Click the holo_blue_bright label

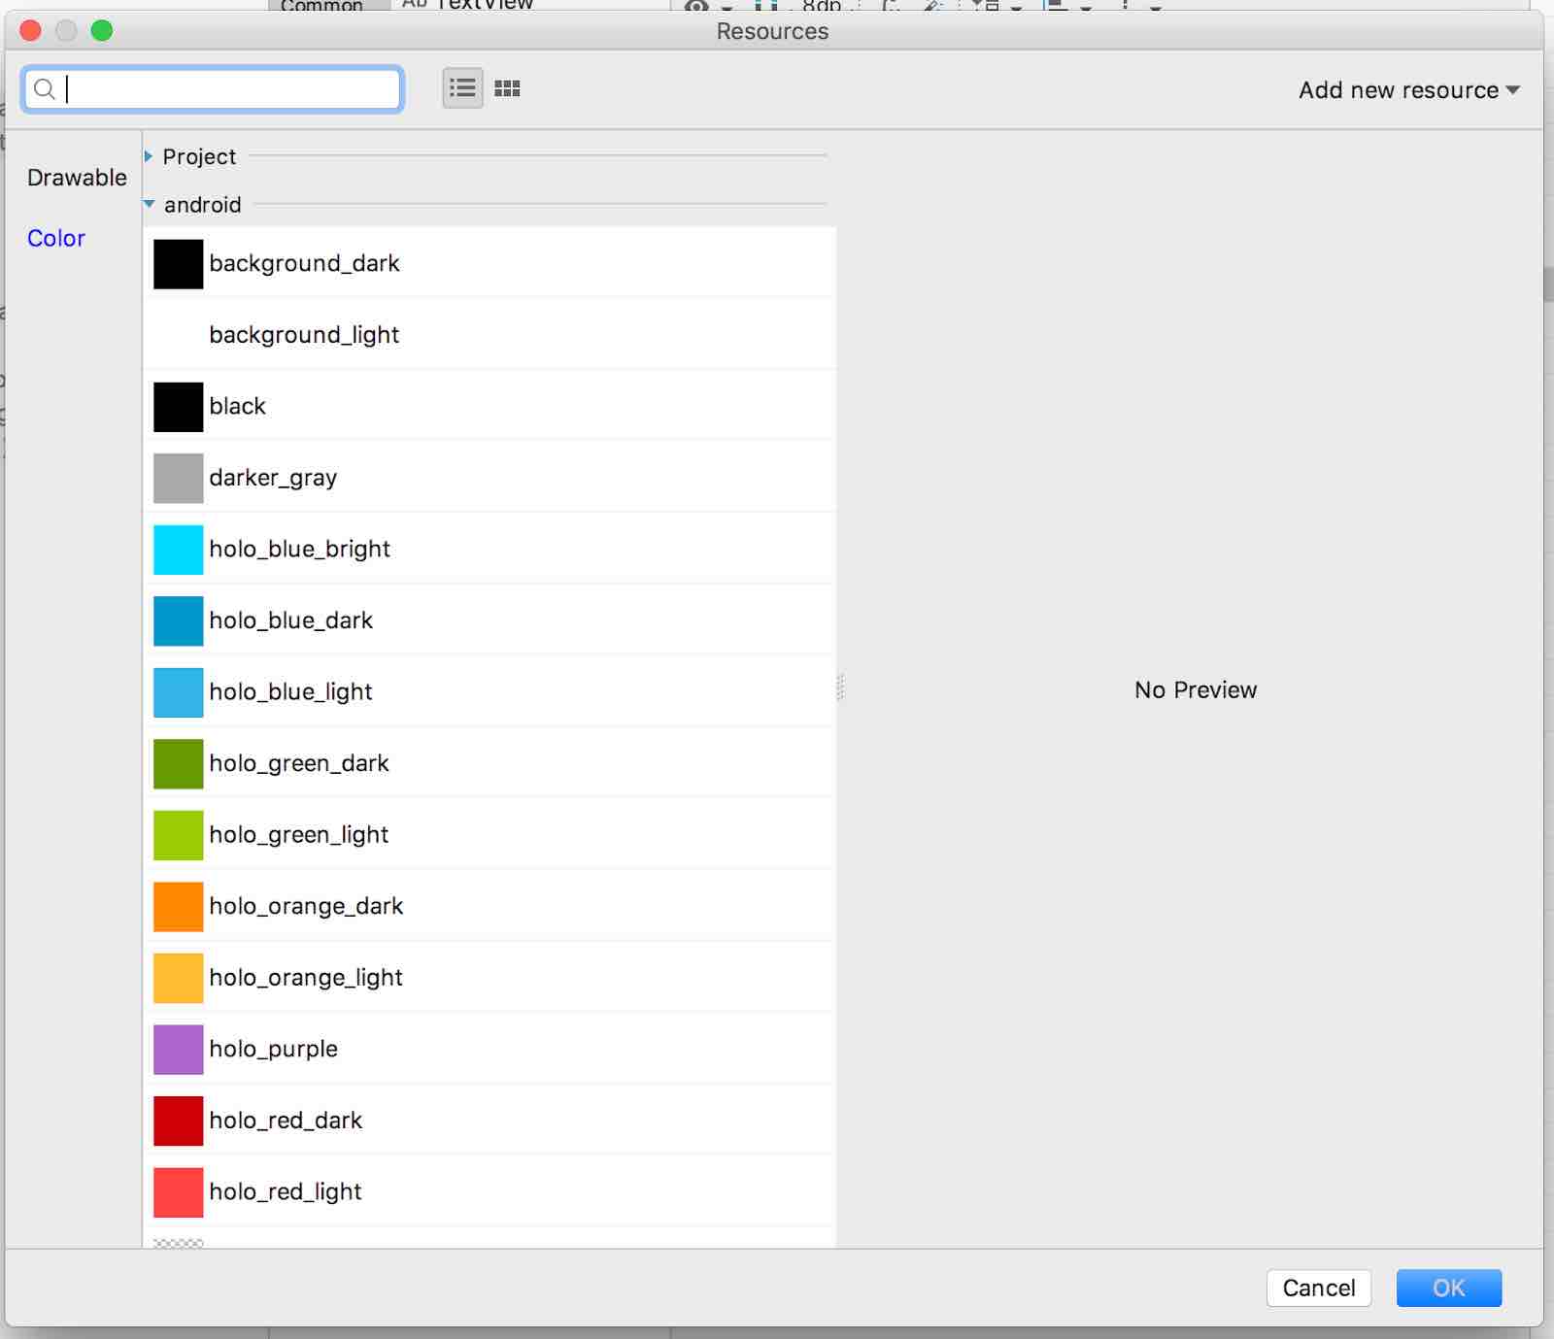tap(299, 549)
